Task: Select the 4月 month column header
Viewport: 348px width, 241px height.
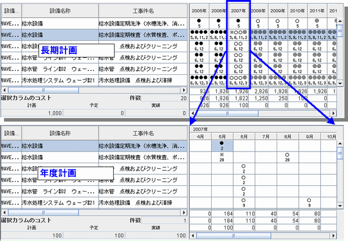Action: (x=201, y=136)
